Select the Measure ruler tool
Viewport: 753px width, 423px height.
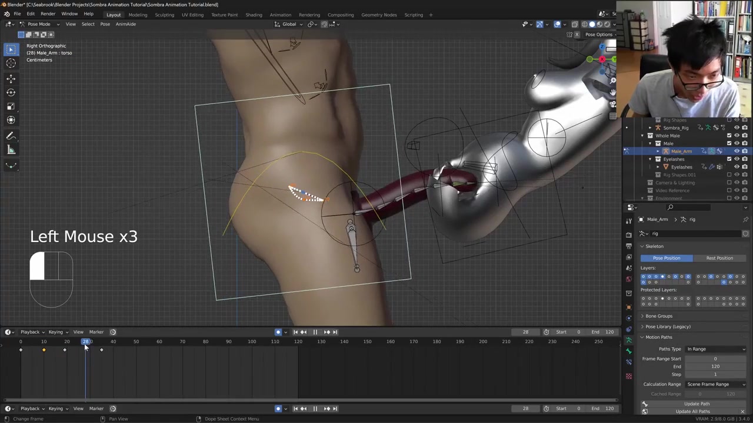pyautogui.click(x=11, y=150)
